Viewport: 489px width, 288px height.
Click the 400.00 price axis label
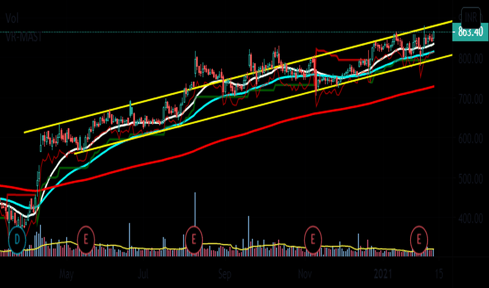pos(471,218)
